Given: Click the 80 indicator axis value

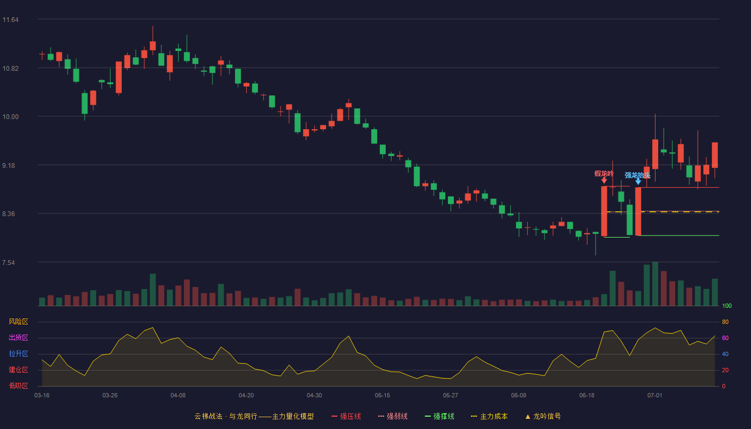Looking at the screenshot, I should (x=725, y=322).
